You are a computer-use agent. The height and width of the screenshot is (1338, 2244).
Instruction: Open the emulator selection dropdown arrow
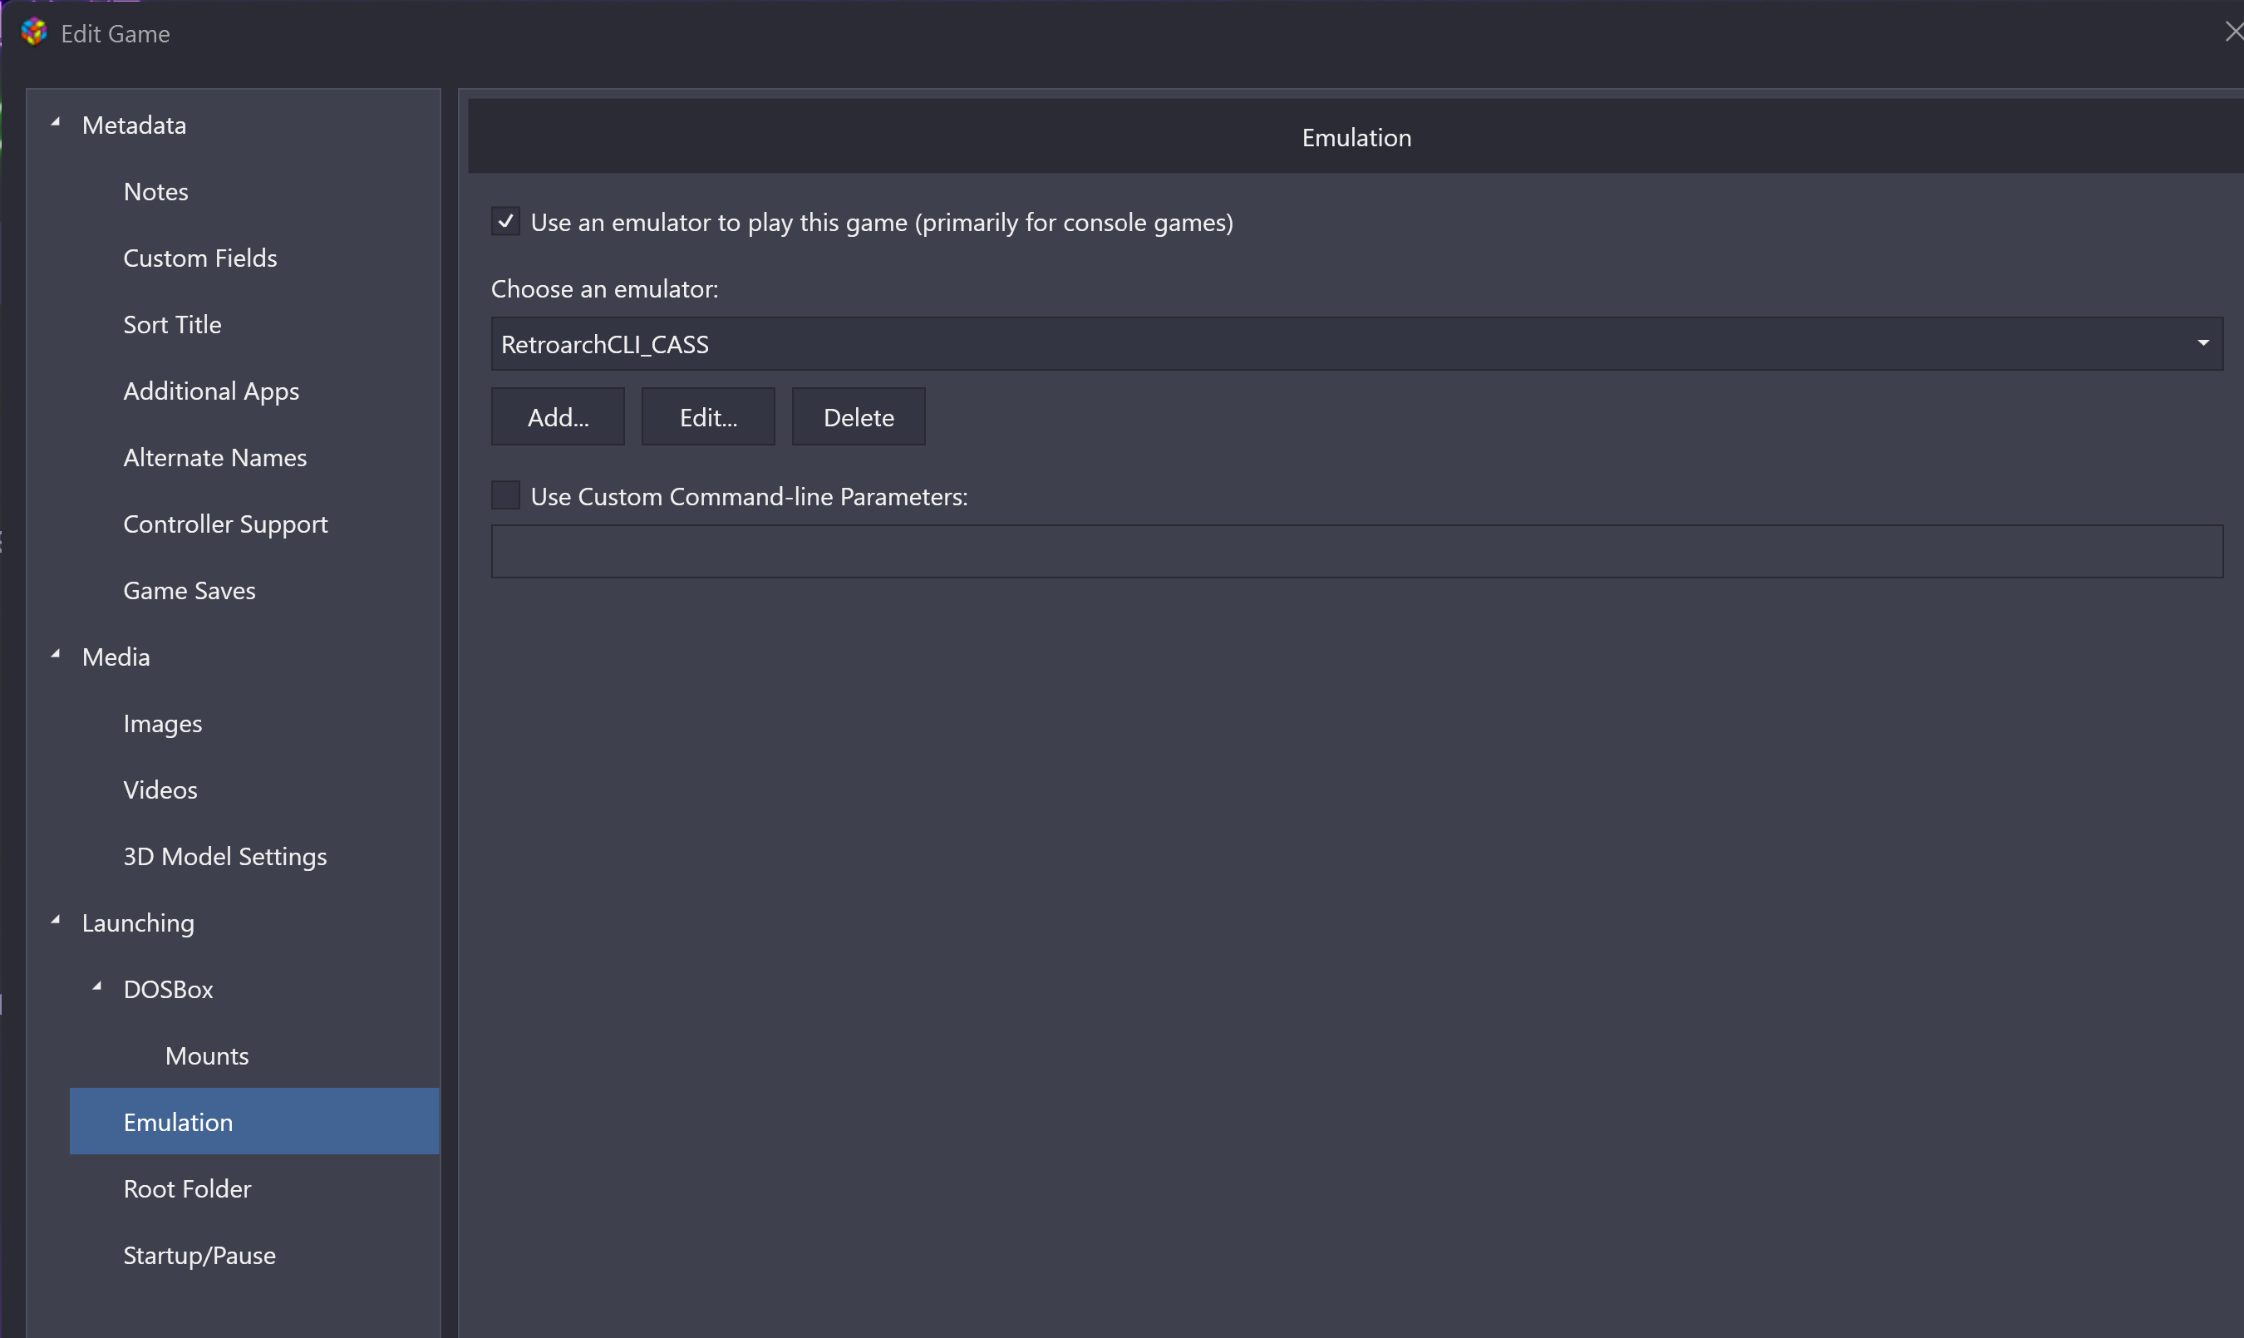pyautogui.click(x=2202, y=343)
